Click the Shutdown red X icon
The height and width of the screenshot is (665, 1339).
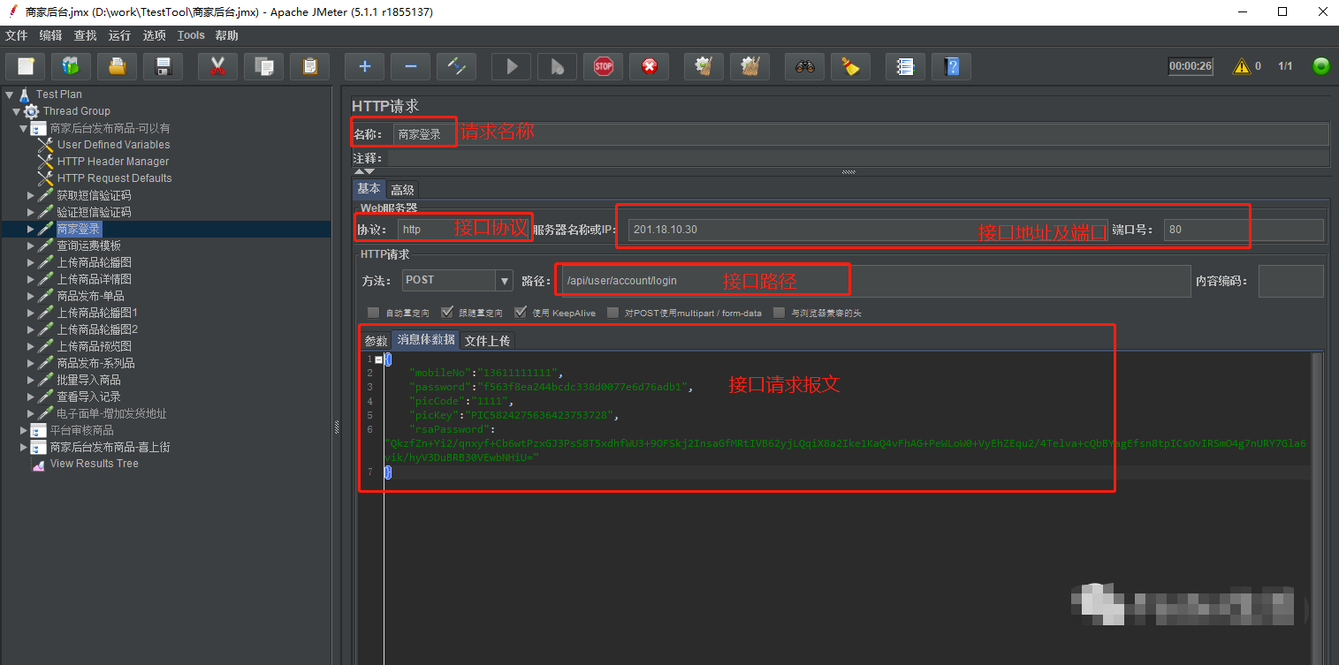[650, 66]
